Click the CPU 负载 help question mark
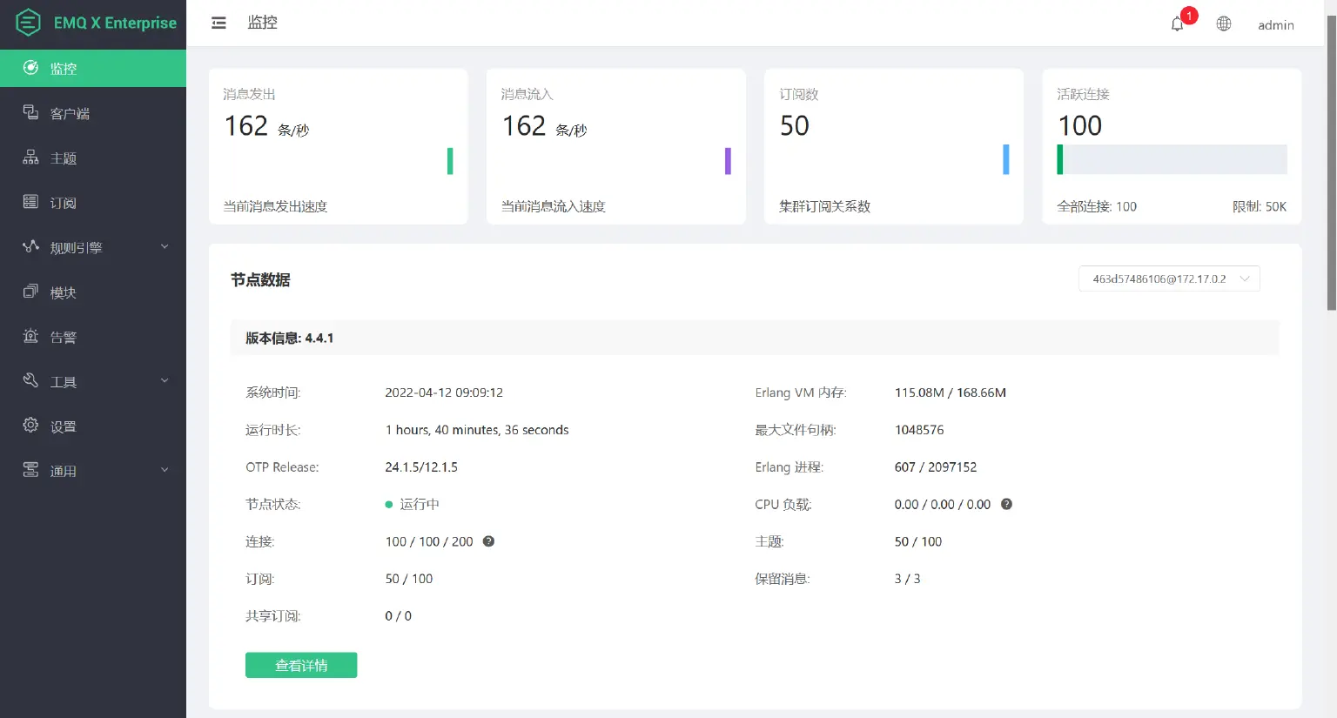The height and width of the screenshot is (718, 1337). tap(1005, 504)
